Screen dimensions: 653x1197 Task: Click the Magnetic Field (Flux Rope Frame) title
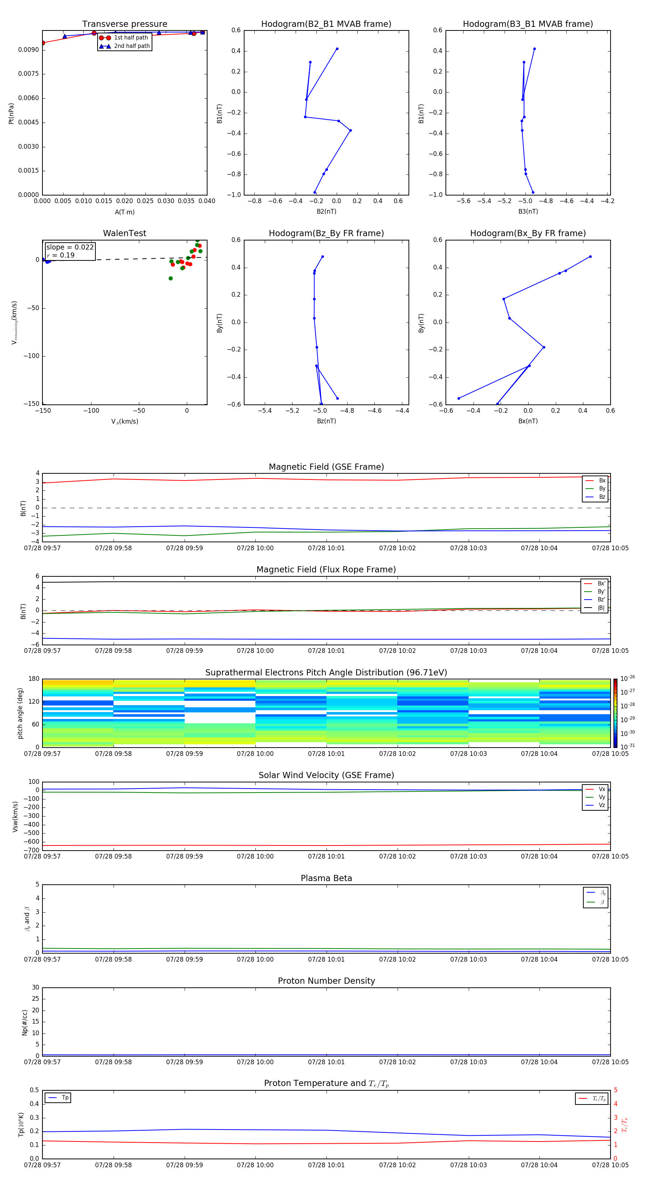tap(326, 570)
